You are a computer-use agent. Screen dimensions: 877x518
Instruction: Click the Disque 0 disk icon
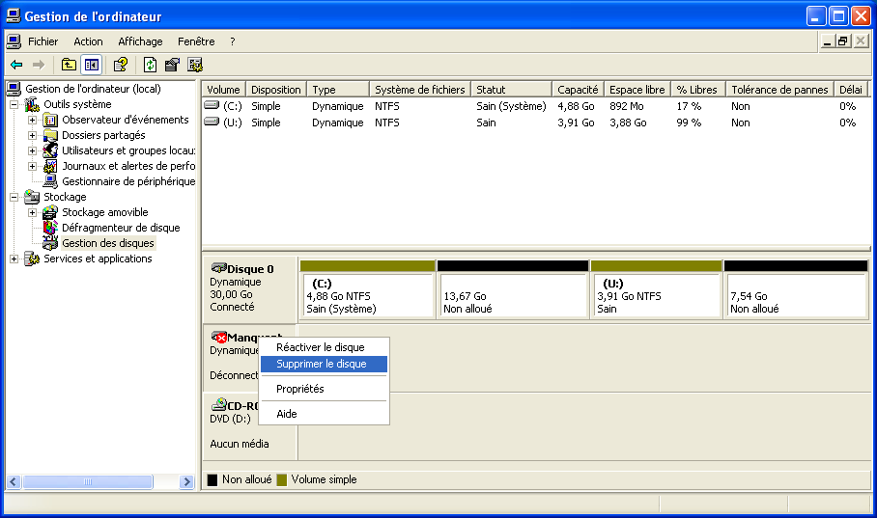click(218, 268)
